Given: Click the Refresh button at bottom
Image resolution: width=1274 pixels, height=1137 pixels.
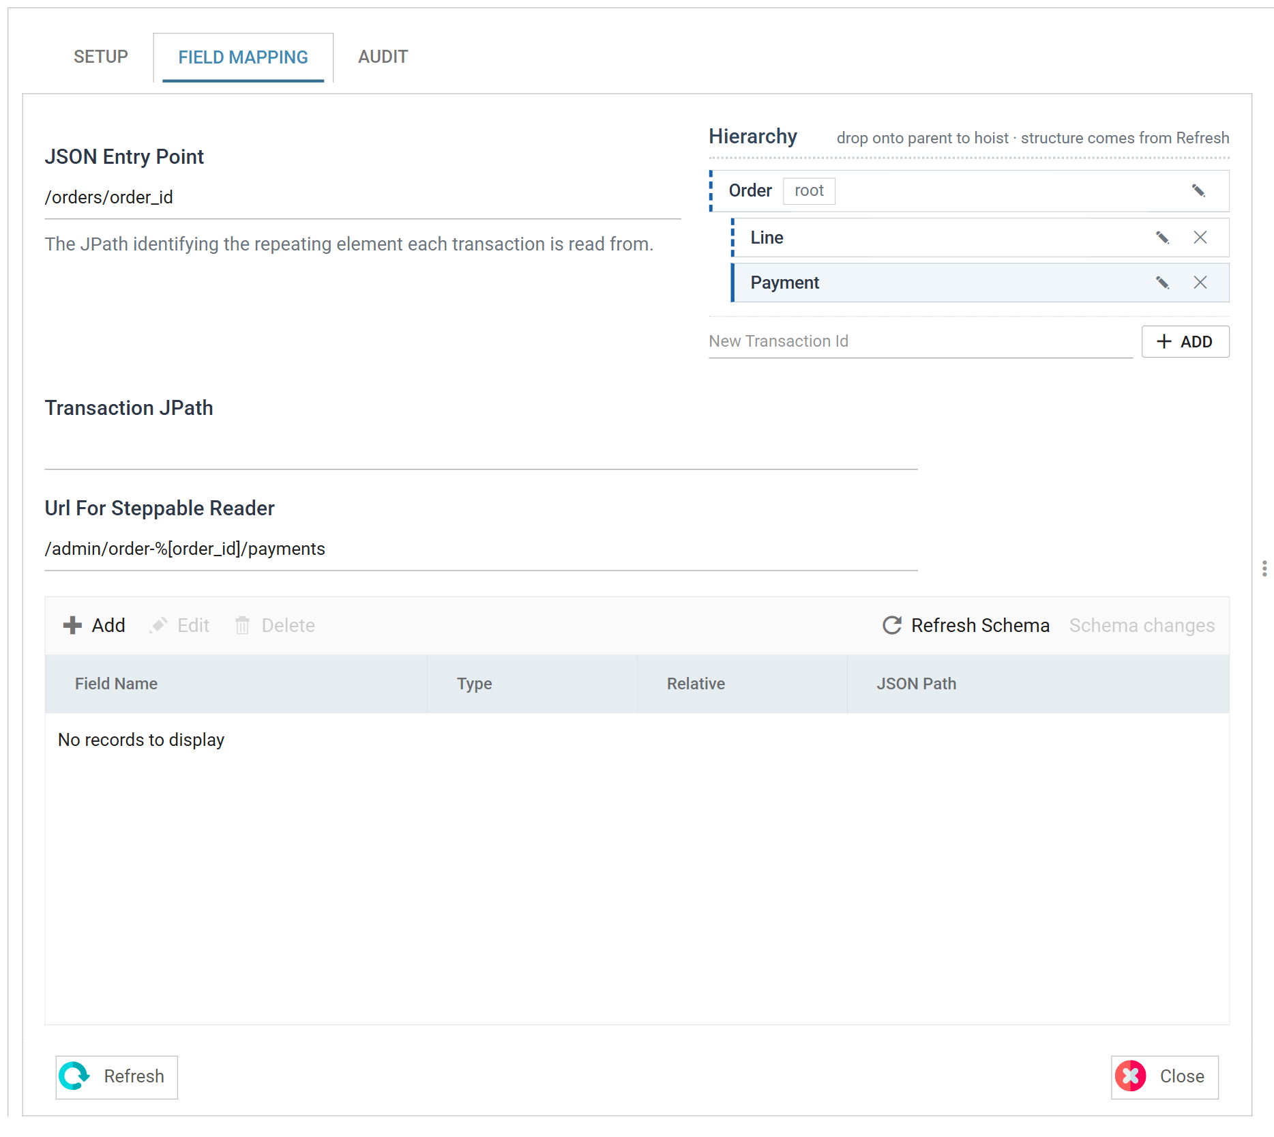Looking at the screenshot, I should [x=117, y=1076].
